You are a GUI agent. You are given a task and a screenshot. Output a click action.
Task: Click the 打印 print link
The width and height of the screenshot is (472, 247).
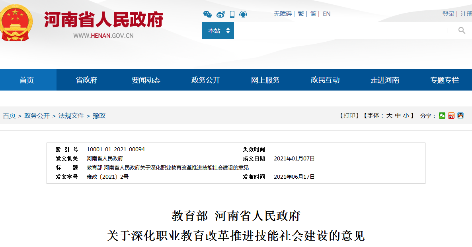click(349, 116)
